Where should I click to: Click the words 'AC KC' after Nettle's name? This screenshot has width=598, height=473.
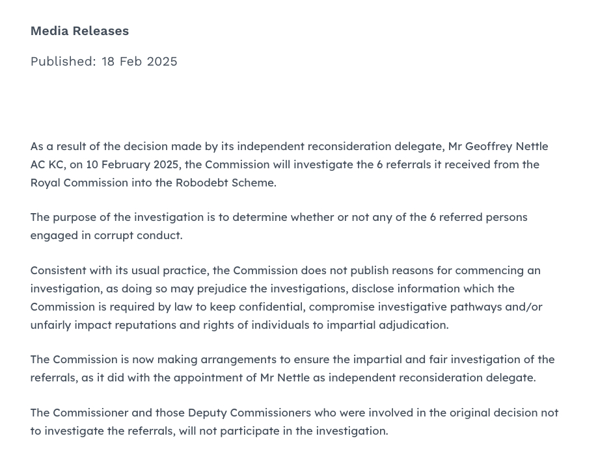point(47,164)
